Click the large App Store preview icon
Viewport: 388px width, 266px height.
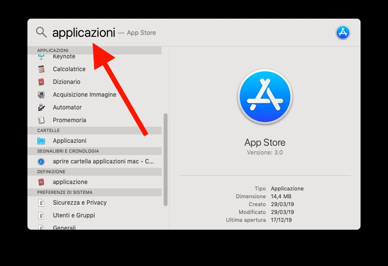pyautogui.click(x=265, y=96)
